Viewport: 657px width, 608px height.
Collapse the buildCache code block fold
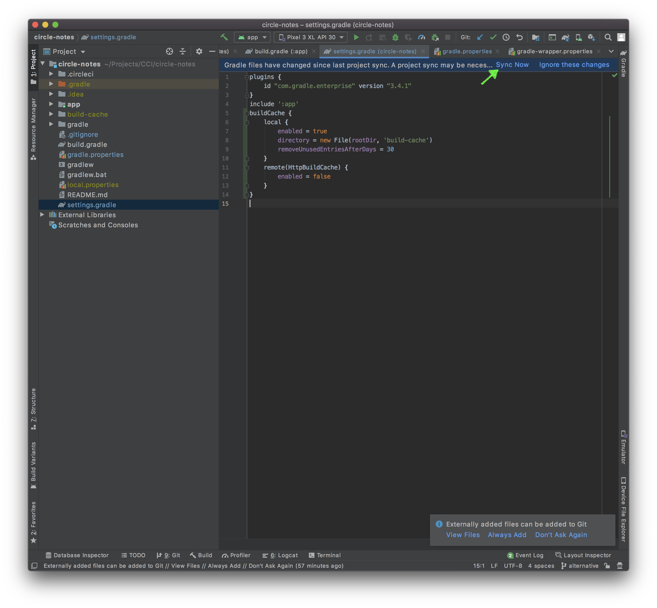(247, 113)
